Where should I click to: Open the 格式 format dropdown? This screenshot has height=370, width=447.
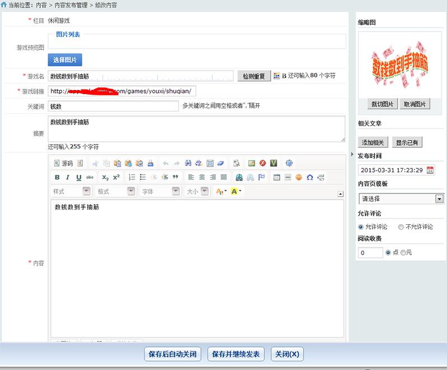[116, 191]
